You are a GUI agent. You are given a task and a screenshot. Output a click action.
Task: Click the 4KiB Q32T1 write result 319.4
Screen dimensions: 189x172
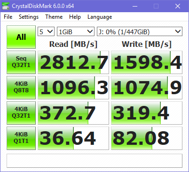[147, 113]
